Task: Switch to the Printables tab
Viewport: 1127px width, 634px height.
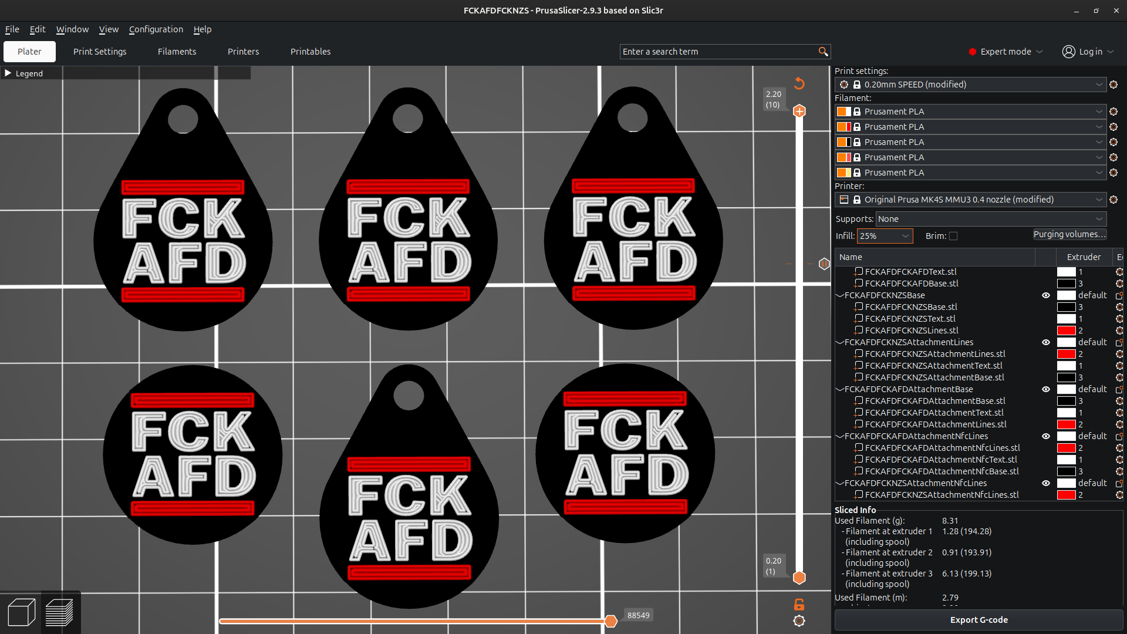Action: (x=311, y=52)
